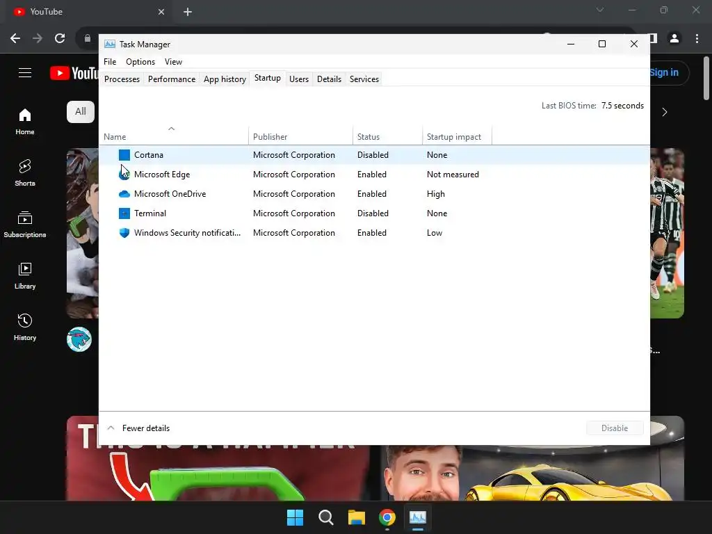Image resolution: width=712 pixels, height=534 pixels.
Task: Open the Windows Start menu
Action: pyautogui.click(x=295, y=517)
